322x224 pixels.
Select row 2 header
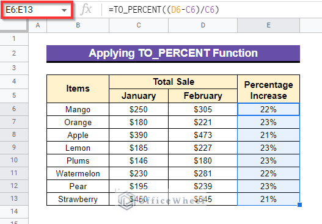(14, 53)
